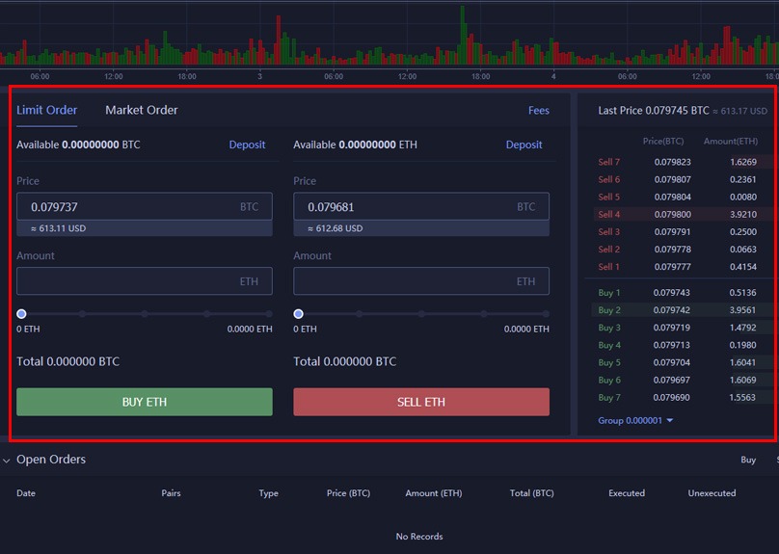Collapse the Open Orders section chevron

tap(7, 461)
